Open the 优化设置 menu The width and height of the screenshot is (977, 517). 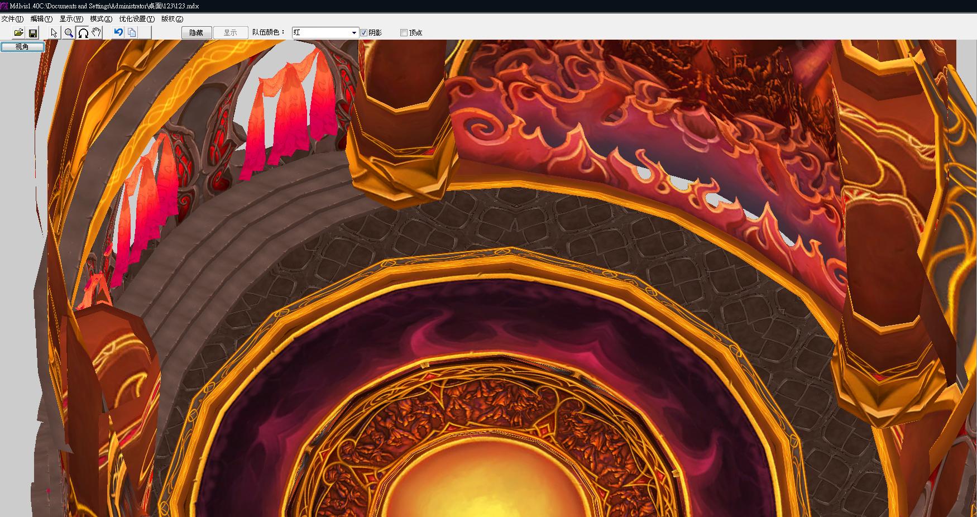(137, 19)
